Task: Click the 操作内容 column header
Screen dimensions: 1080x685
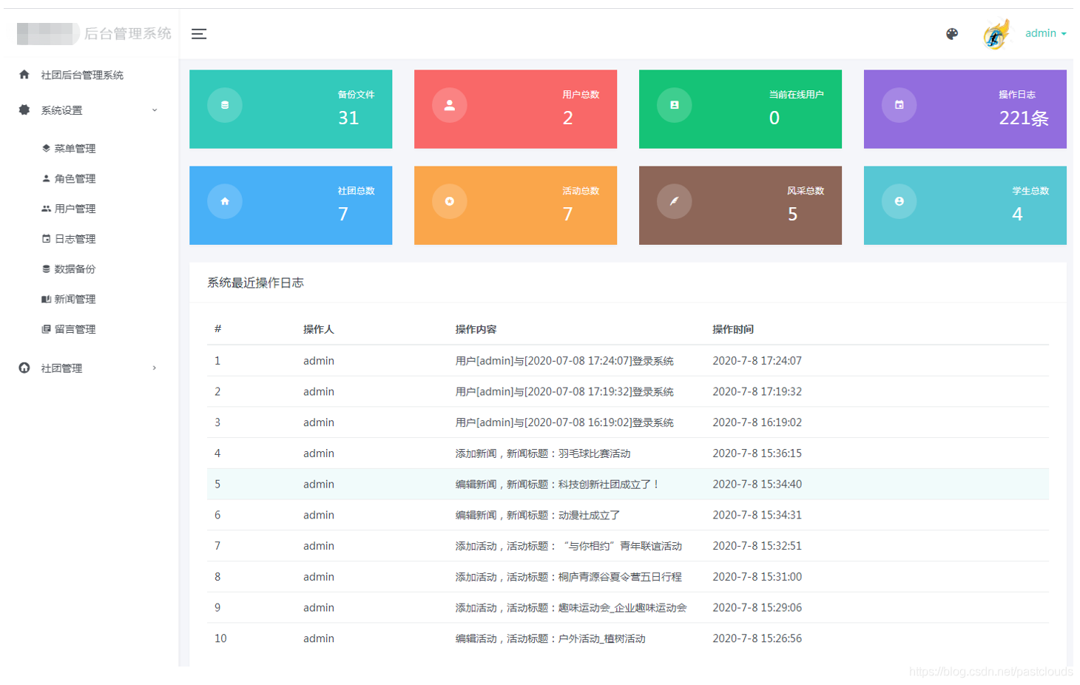Action: click(476, 329)
